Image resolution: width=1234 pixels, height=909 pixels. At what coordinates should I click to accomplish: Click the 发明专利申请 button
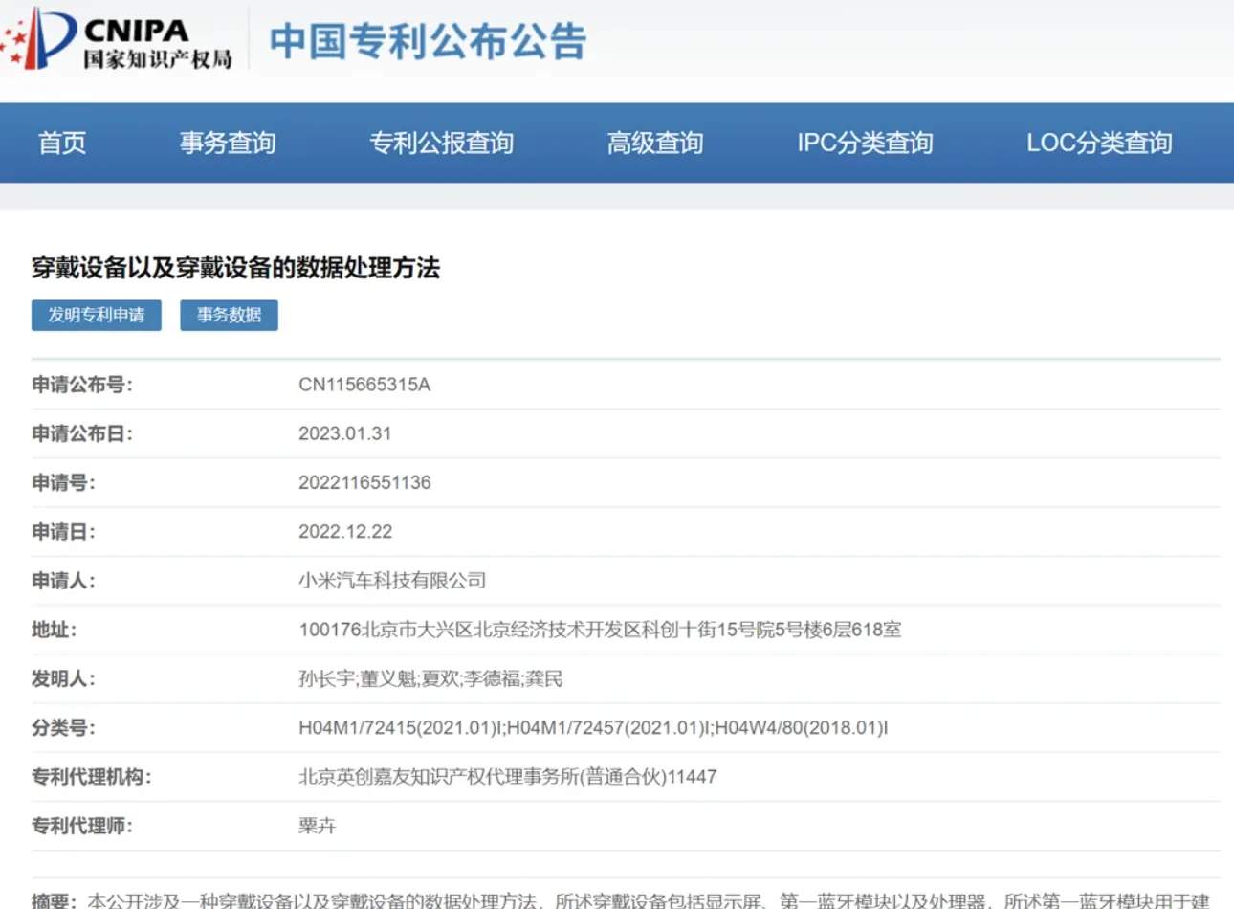point(97,315)
